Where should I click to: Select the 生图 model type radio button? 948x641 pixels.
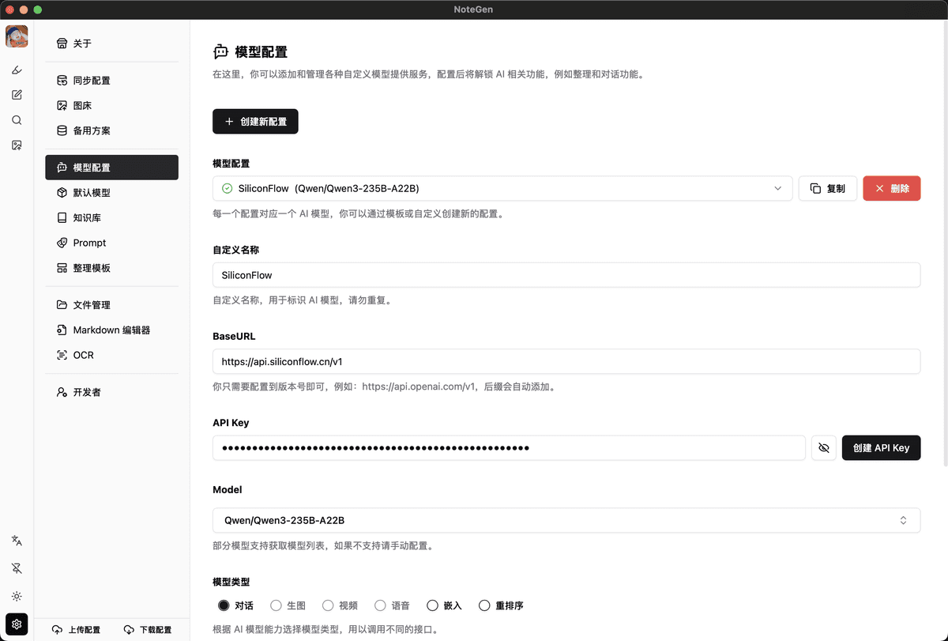click(276, 605)
